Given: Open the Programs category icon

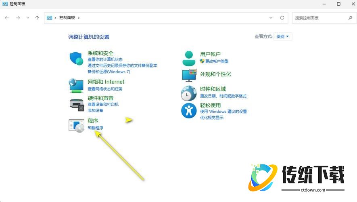Looking at the screenshot, I should point(76,125).
